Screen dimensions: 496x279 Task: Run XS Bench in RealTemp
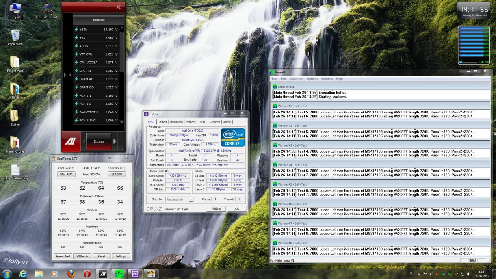(x=82, y=256)
